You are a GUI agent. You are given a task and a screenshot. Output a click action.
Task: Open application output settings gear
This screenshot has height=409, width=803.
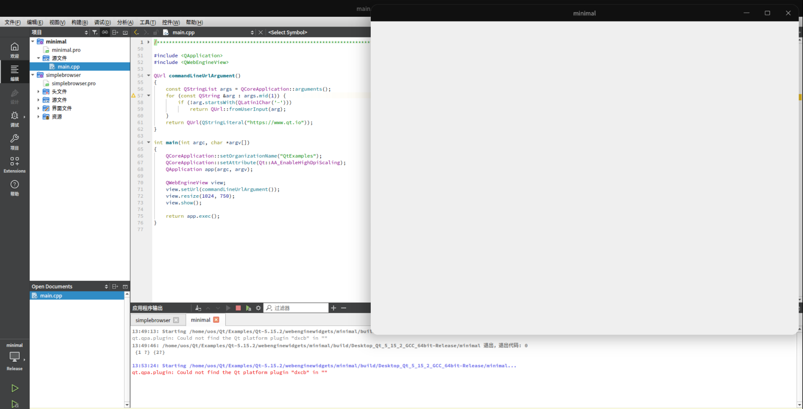coord(258,308)
